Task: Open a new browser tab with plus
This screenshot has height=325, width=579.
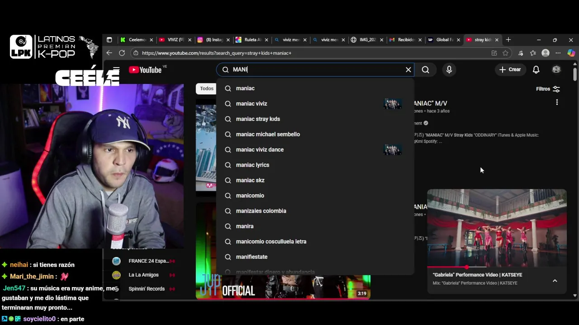Action: pyautogui.click(x=508, y=40)
